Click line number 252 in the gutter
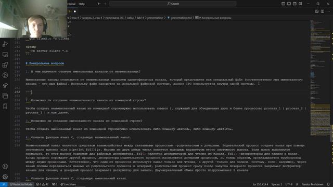The image size is (333, 187). (x=17, y=92)
